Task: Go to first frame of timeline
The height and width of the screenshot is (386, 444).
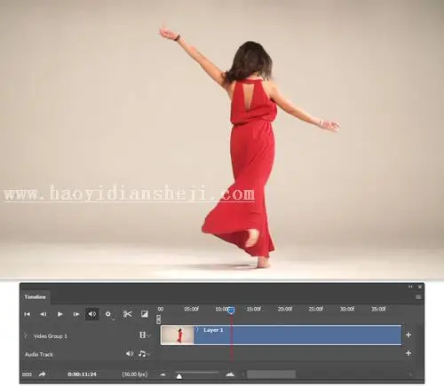Action: click(x=27, y=314)
